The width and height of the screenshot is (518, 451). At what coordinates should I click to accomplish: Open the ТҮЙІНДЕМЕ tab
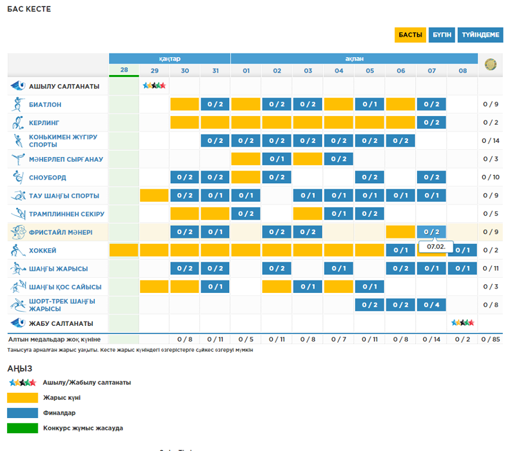(x=480, y=35)
